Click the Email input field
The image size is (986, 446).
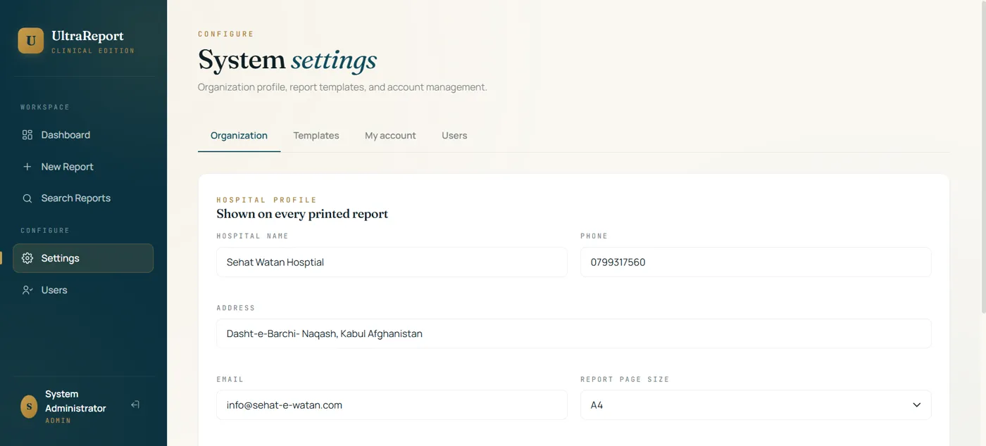click(x=392, y=405)
